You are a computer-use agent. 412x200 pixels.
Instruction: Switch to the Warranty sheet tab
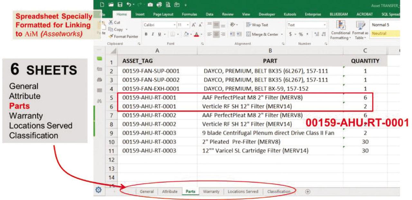click(211, 191)
